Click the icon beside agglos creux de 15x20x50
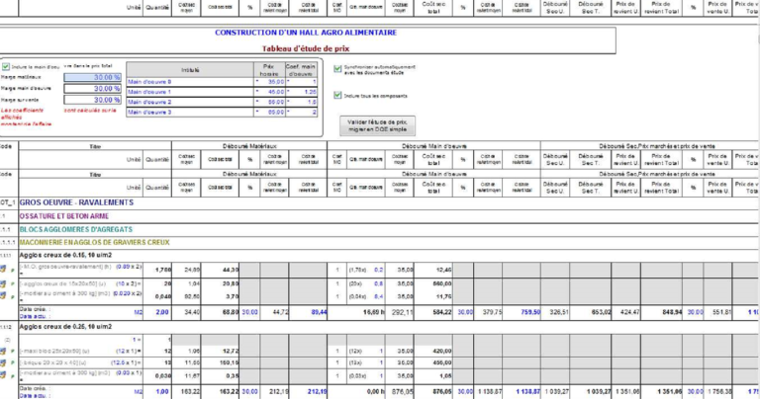 [3, 283]
